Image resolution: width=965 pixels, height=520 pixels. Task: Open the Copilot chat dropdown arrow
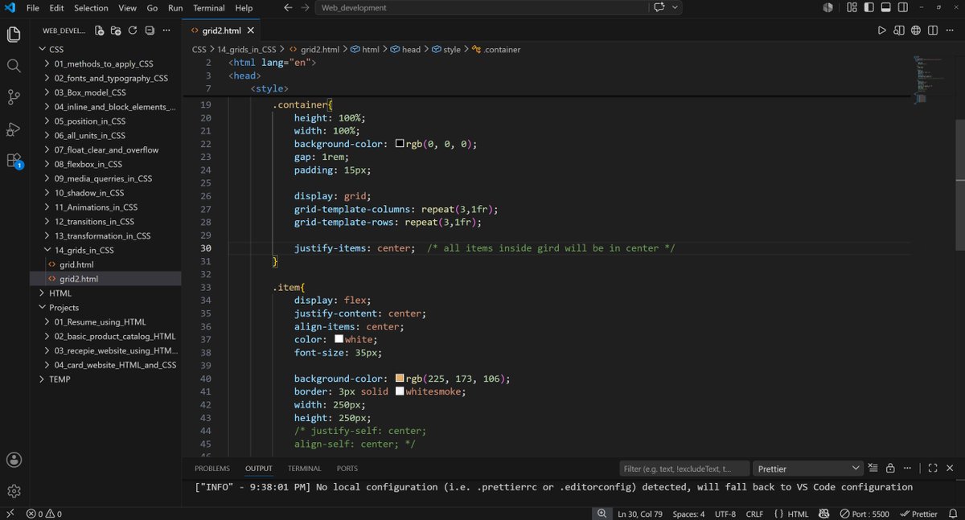(x=675, y=7)
